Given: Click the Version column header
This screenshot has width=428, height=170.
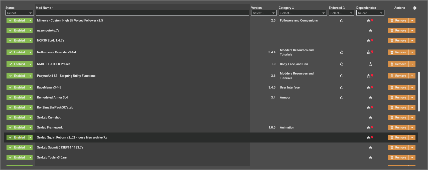Looking at the screenshot, I should [x=256, y=8].
